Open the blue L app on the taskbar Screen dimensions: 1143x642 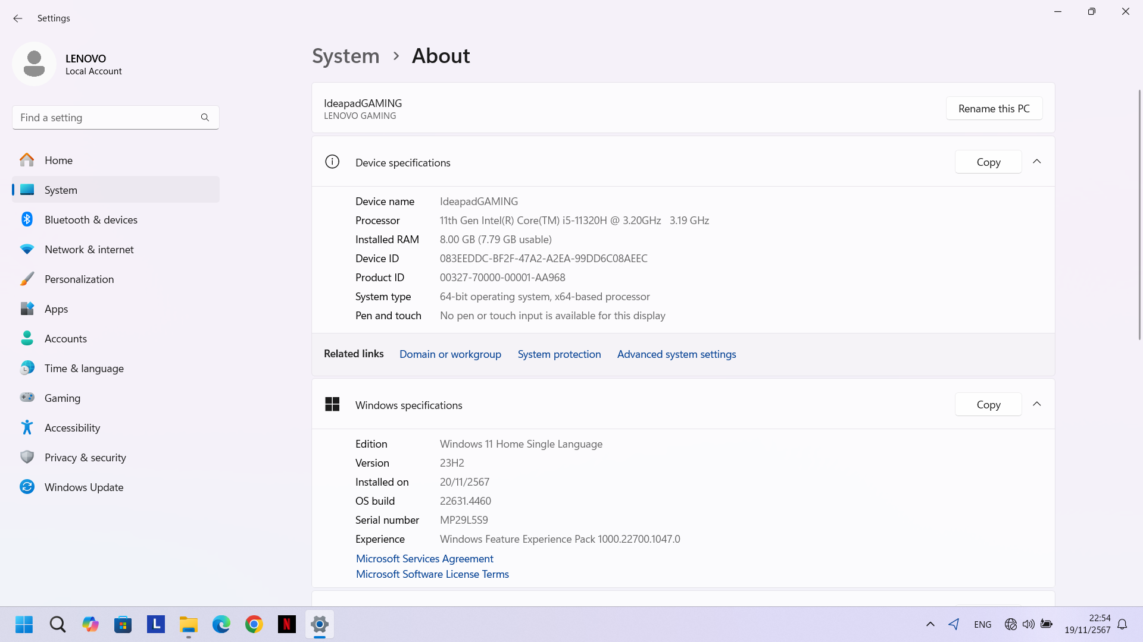pyautogui.click(x=155, y=624)
